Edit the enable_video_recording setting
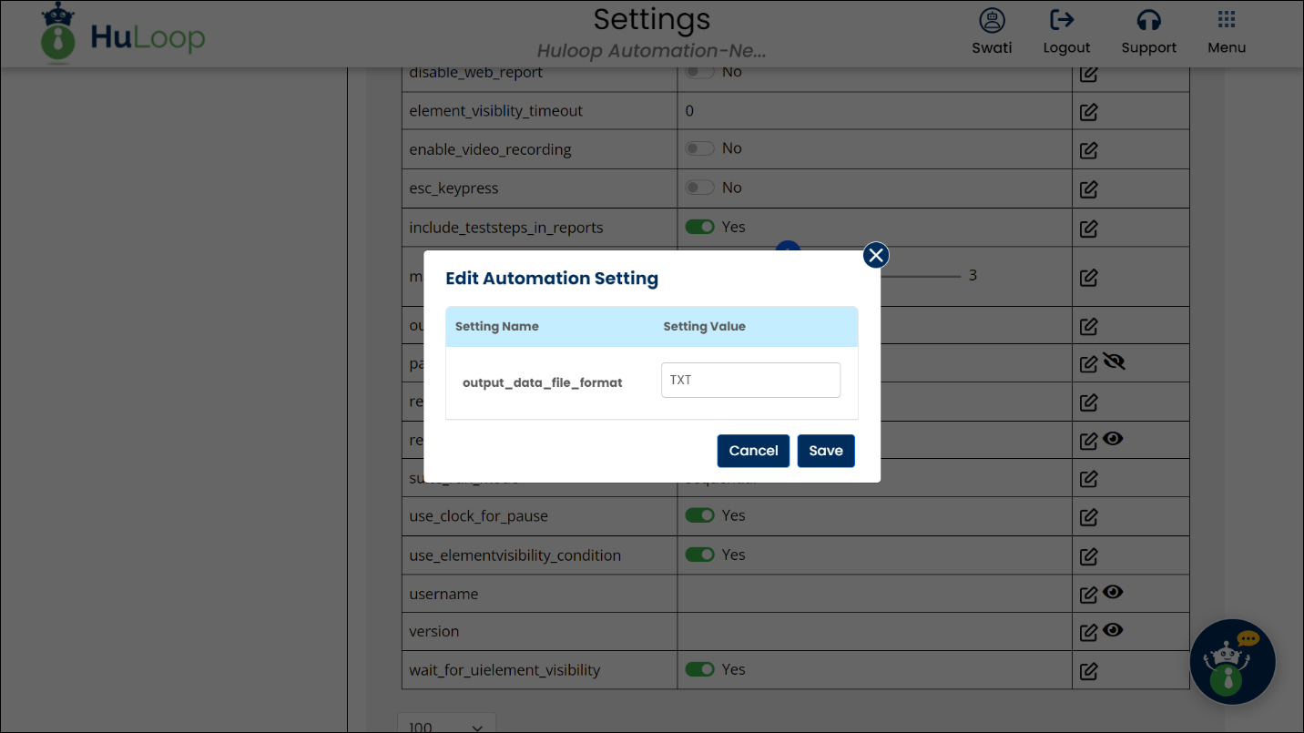Image resolution: width=1304 pixels, height=733 pixels. click(1088, 150)
